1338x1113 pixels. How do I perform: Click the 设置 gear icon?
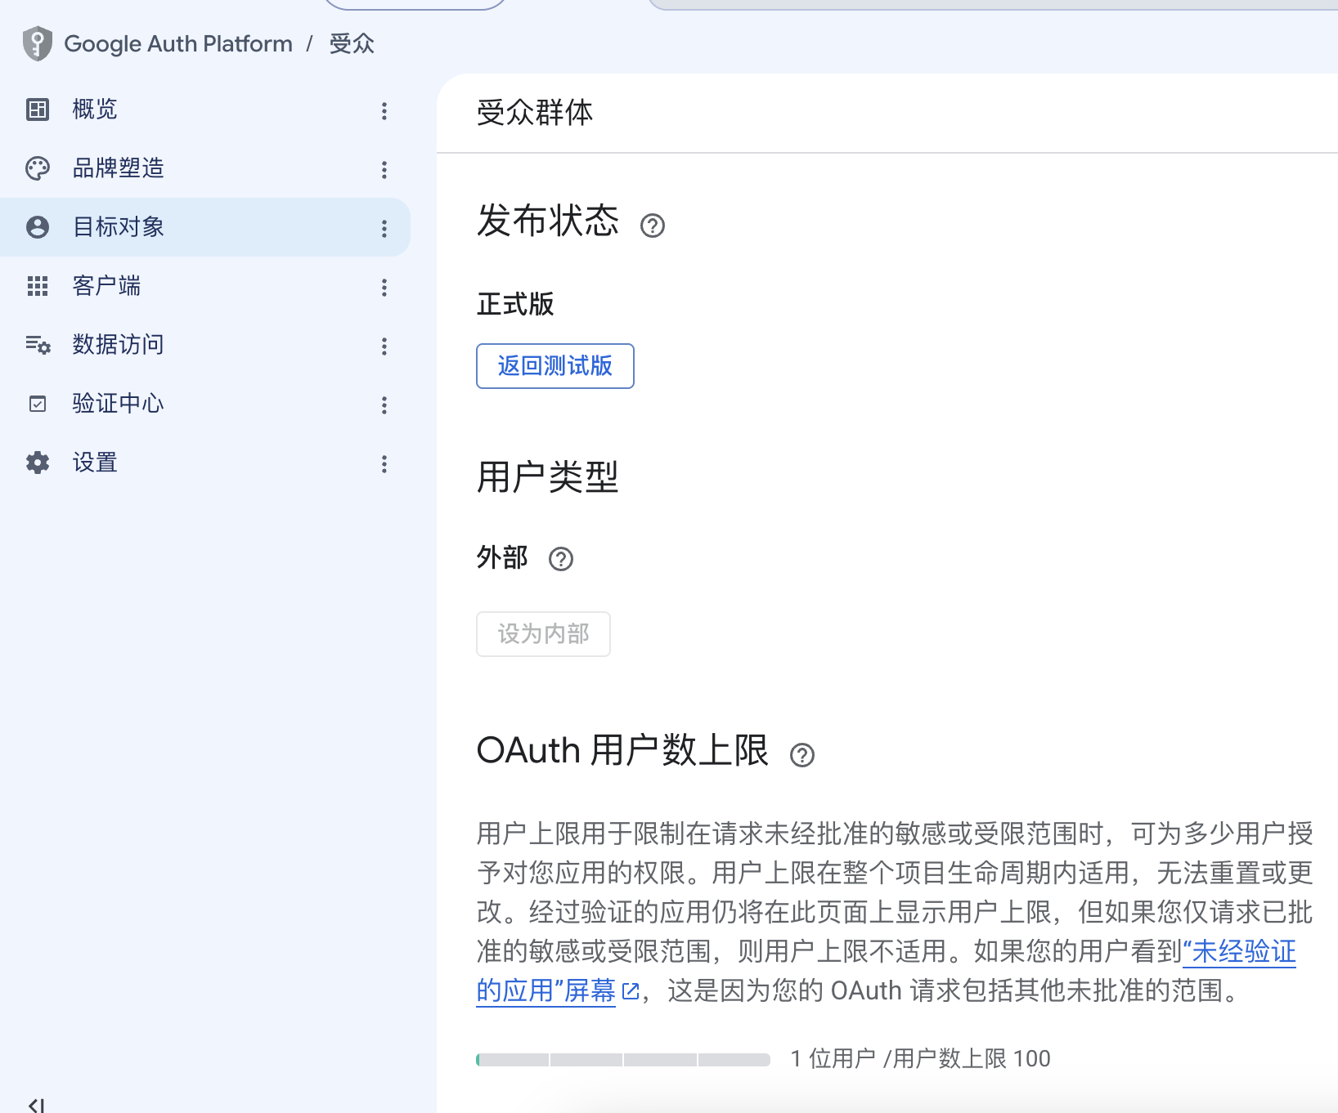tap(38, 463)
